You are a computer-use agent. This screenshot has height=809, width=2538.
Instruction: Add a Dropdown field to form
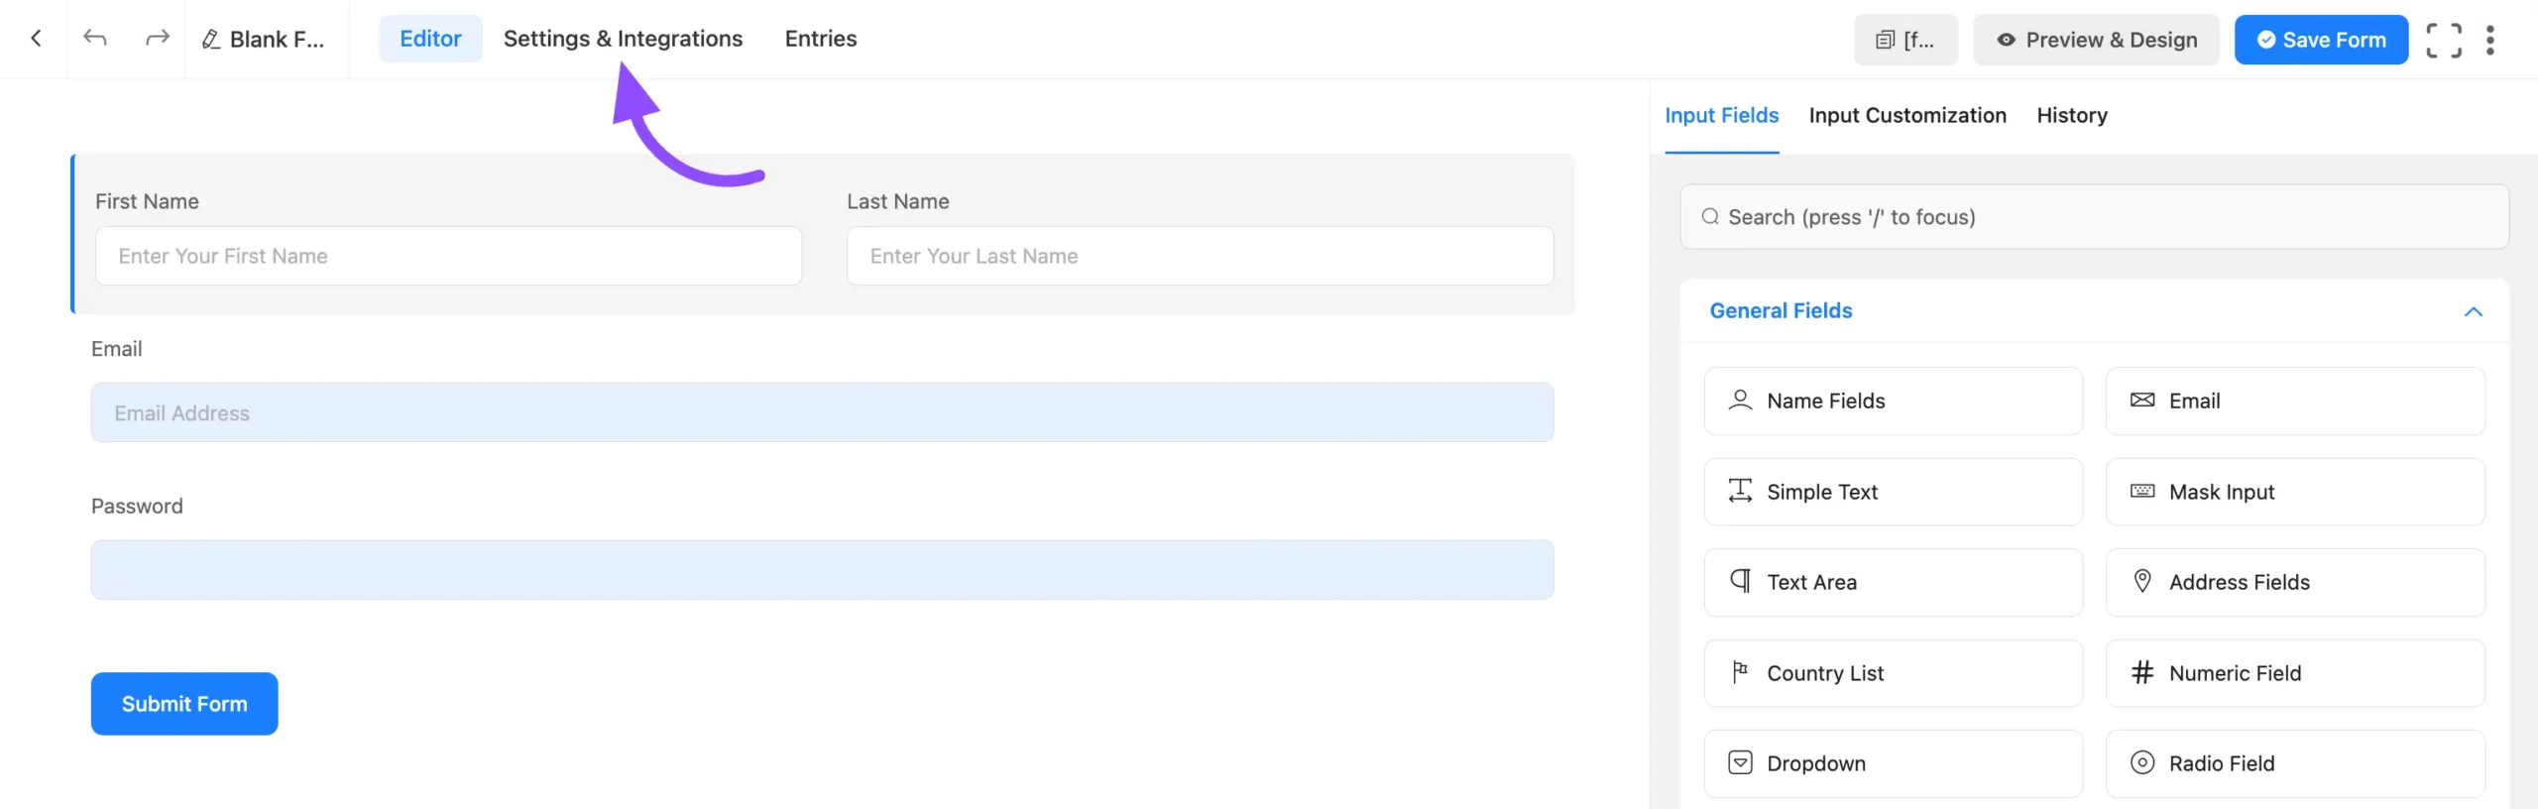point(1892,763)
